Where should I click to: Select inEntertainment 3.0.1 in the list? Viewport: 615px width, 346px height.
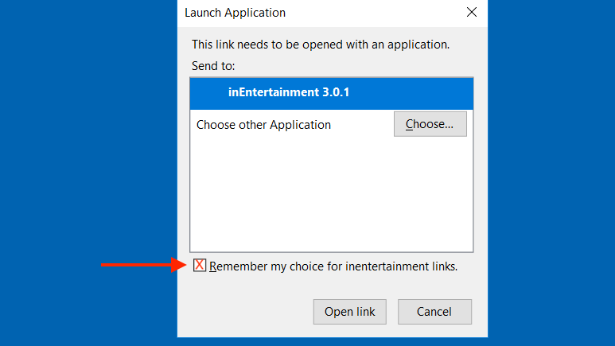click(332, 93)
